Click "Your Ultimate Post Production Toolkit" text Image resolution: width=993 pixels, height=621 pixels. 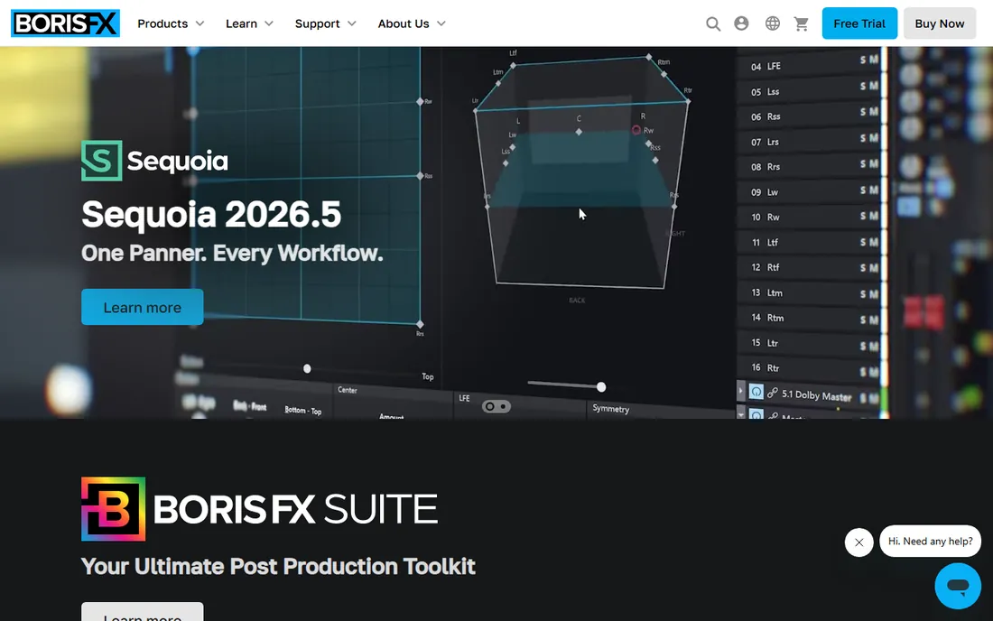click(278, 566)
